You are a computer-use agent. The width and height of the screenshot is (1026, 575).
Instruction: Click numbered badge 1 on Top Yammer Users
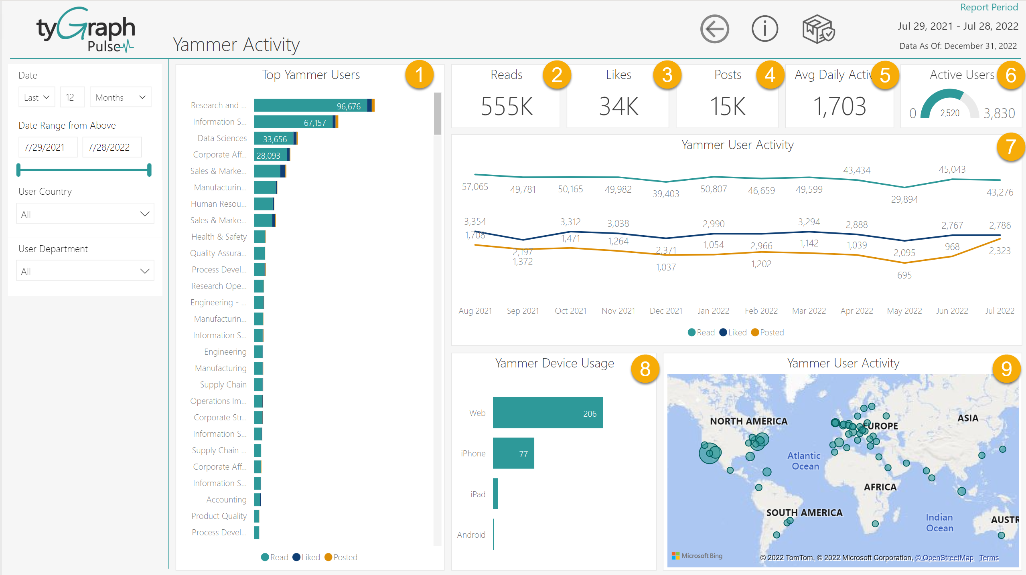[419, 75]
